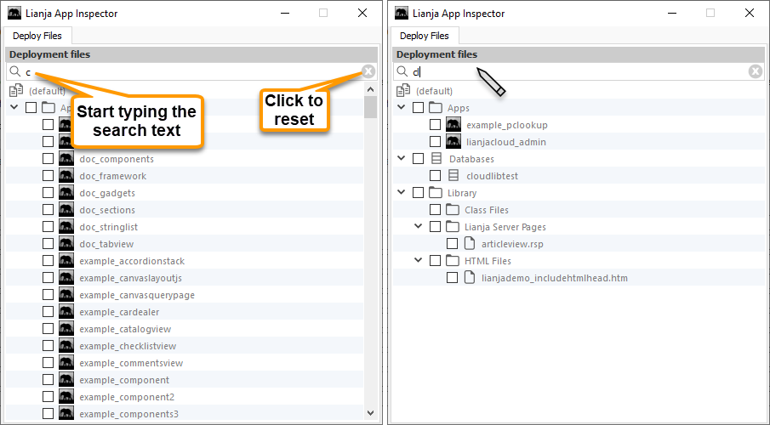
Task: Select Deploy Files tab in right window
Action: [424, 36]
